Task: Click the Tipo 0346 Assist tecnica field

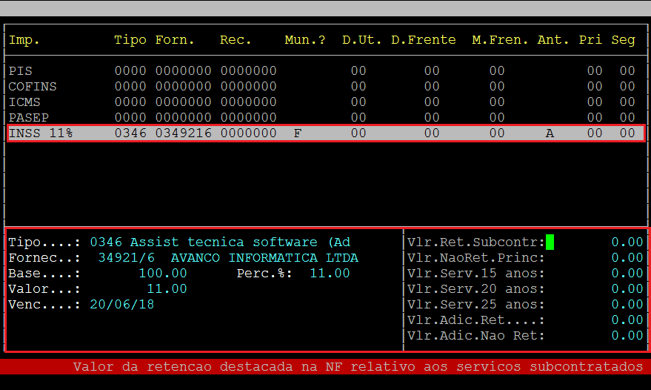Action: click(220, 242)
